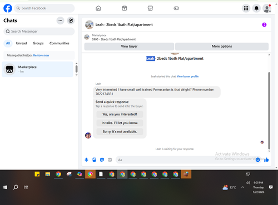Open File Explorer from taskbar
This screenshot has width=278, height=205.
click(48, 174)
